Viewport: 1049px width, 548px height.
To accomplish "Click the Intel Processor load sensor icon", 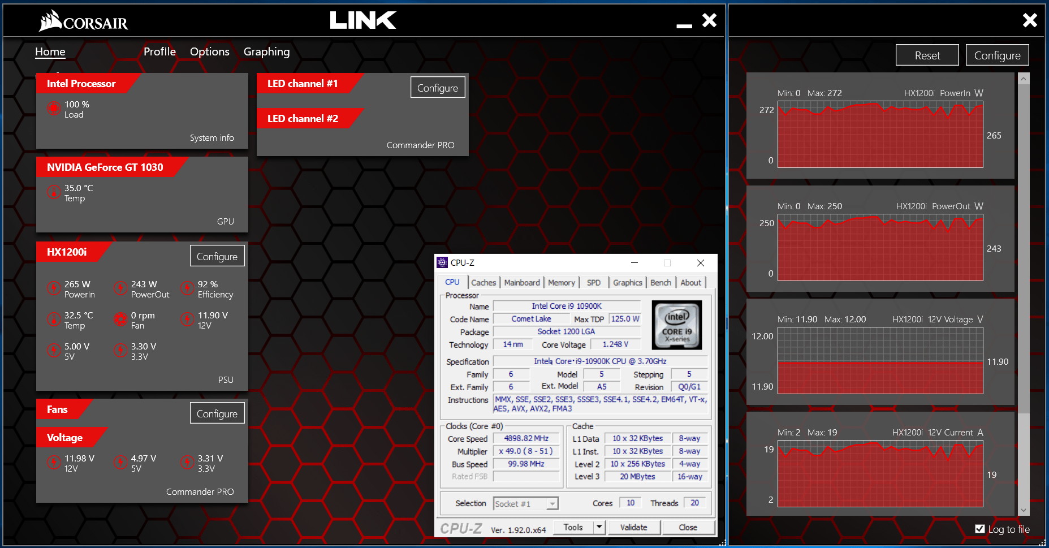I will pos(54,109).
